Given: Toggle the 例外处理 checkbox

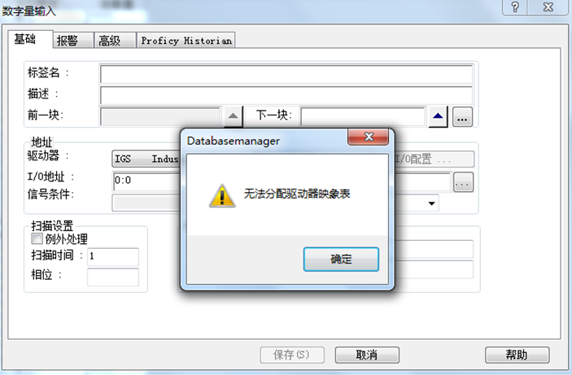Looking at the screenshot, I should [x=37, y=239].
